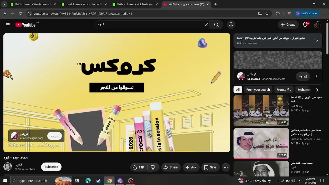The width and height of the screenshot is (329, 185).
Task: Switch to the iiekhlas Kick Dashboard tab
Action: (x=135, y=4)
